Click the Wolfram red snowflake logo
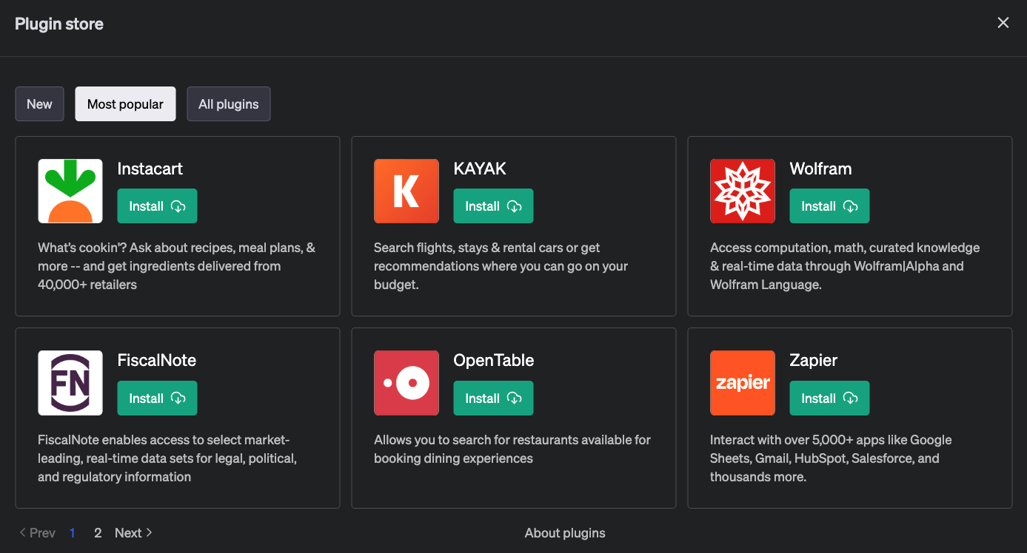 [742, 191]
